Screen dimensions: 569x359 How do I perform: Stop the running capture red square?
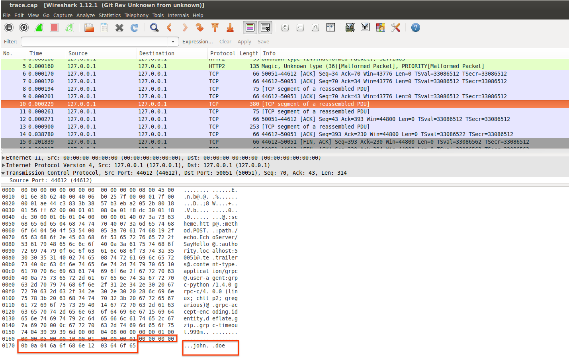[x=54, y=27]
